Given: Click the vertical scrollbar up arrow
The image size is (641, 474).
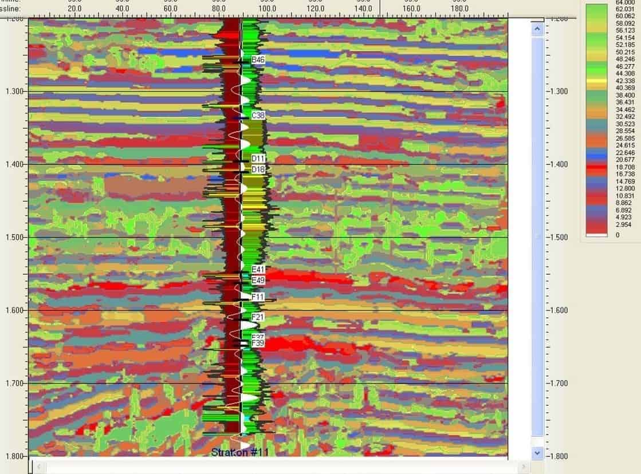Looking at the screenshot, I should (537, 29).
